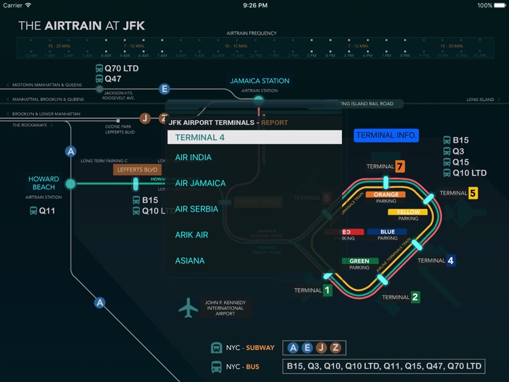The width and height of the screenshot is (509, 382).
Task: Tap the J subway line circle on map
Action: [145, 118]
